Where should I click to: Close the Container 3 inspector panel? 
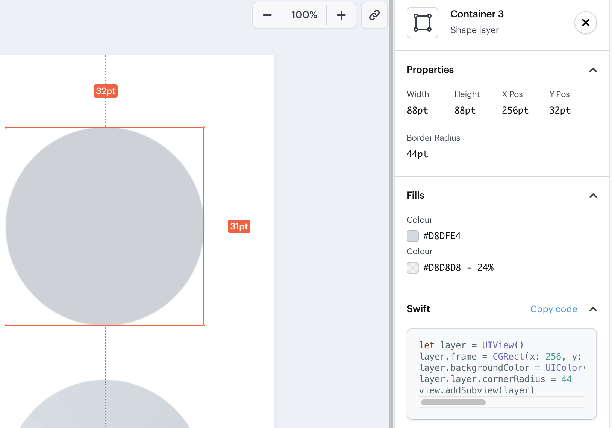(585, 23)
